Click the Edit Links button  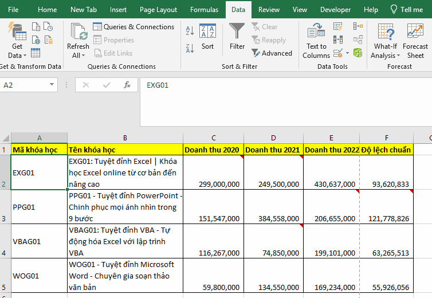113,53
